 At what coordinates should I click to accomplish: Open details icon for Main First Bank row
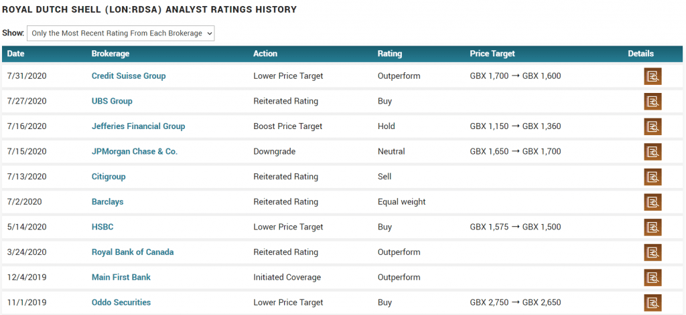point(653,278)
